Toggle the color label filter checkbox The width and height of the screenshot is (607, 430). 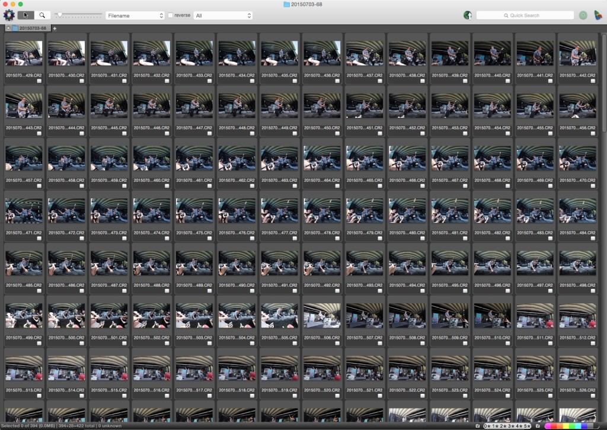(x=538, y=426)
